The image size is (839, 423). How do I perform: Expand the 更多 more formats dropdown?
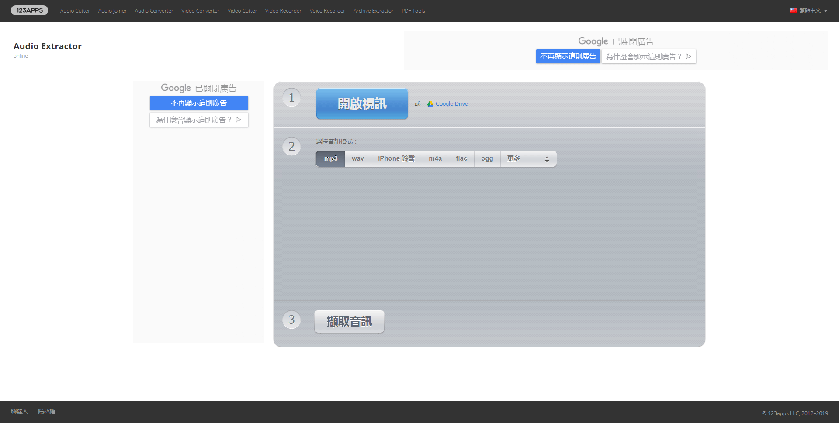click(x=528, y=158)
